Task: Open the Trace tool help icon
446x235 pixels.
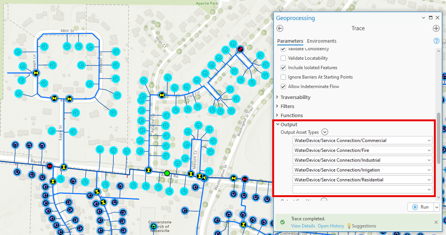Action: click(x=436, y=41)
